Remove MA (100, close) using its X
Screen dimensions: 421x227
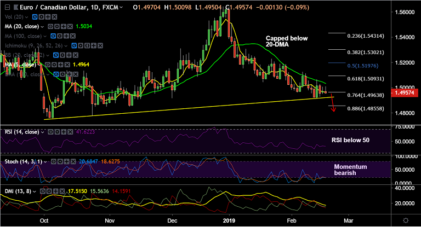click(72, 36)
